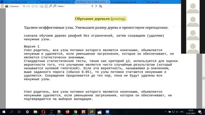The image size is (205, 115).
Task: Close the Кросс-валидация_v1.pdf tab
Action: (37, 2)
